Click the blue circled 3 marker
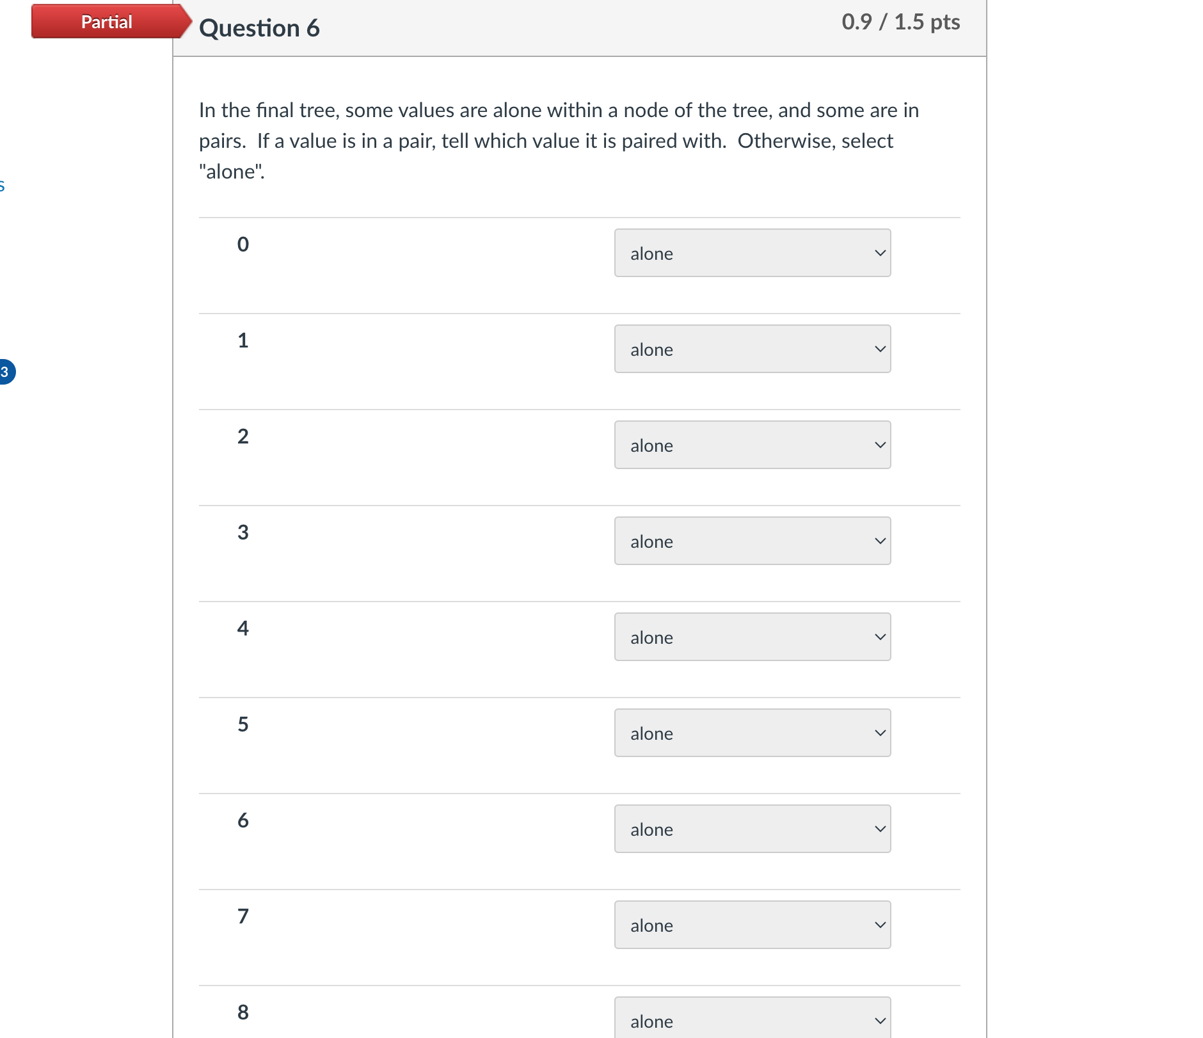The height and width of the screenshot is (1038, 1203). (x=5, y=372)
